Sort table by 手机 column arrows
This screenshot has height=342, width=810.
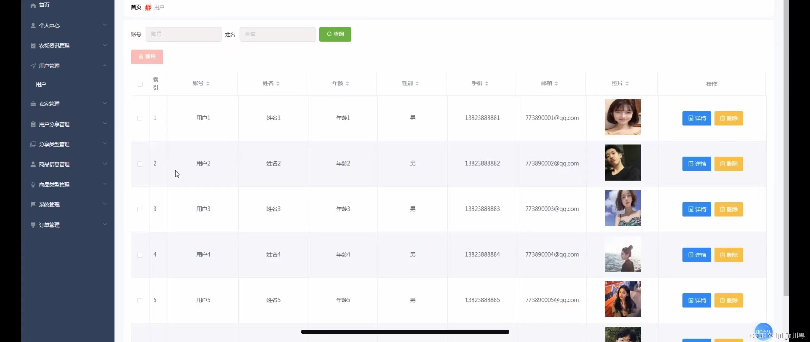click(487, 83)
